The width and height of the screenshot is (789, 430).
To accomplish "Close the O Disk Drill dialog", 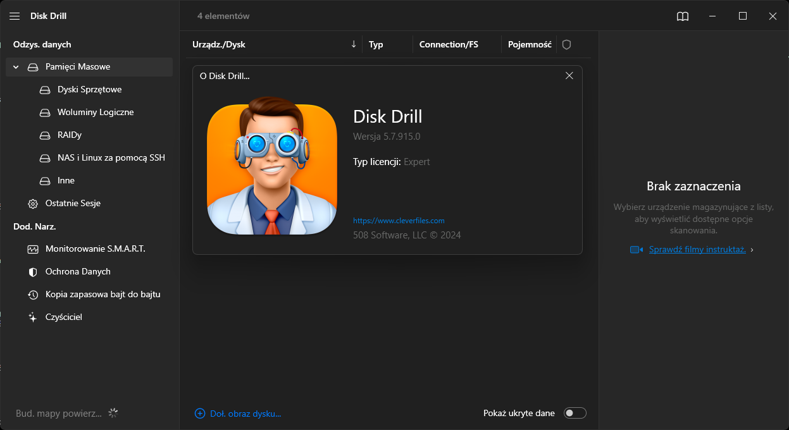I will point(569,75).
